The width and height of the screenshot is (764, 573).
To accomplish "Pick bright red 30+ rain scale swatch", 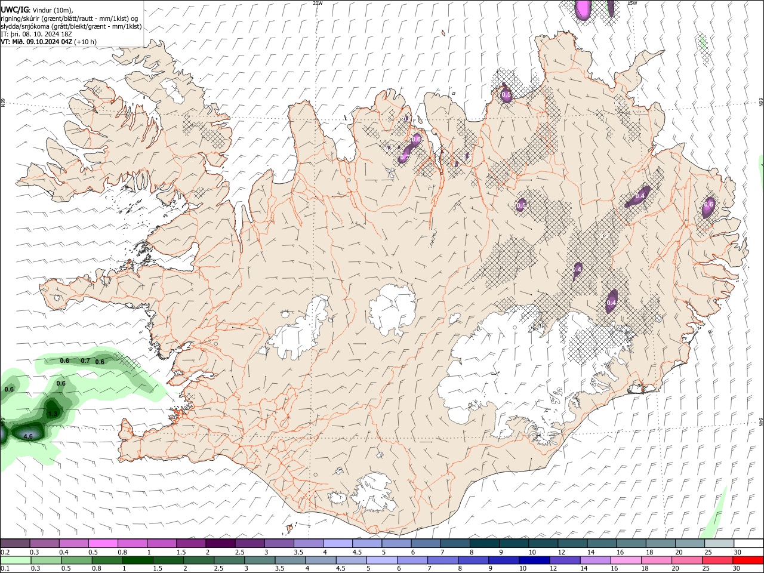I will pos(748,560).
